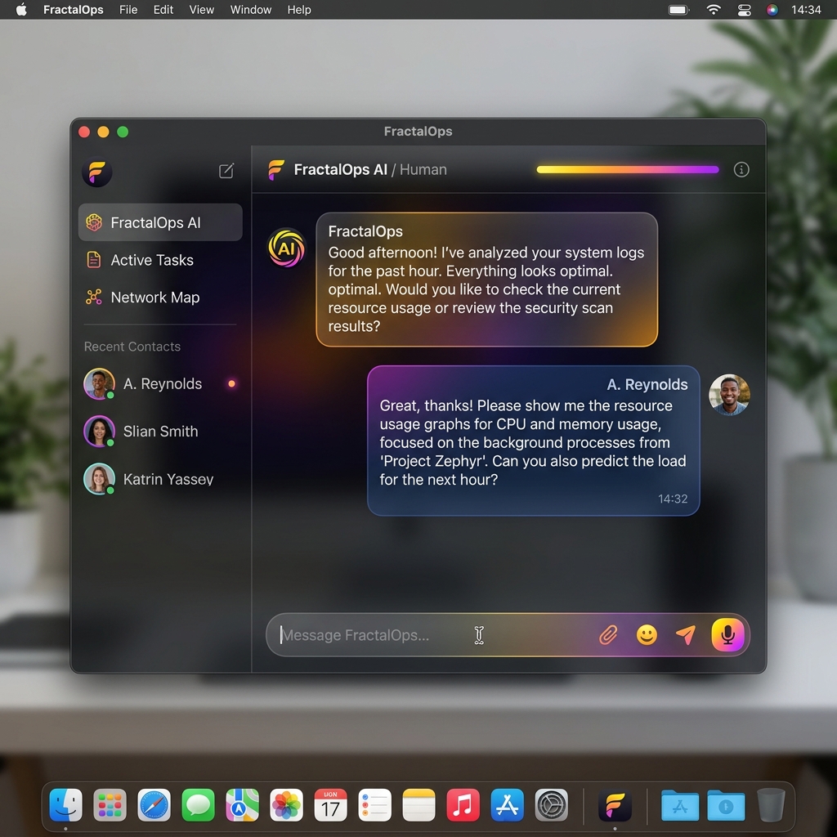The height and width of the screenshot is (837, 837).
Task: Click the Recent Contacts heading
Action: pyautogui.click(x=132, y=347)
